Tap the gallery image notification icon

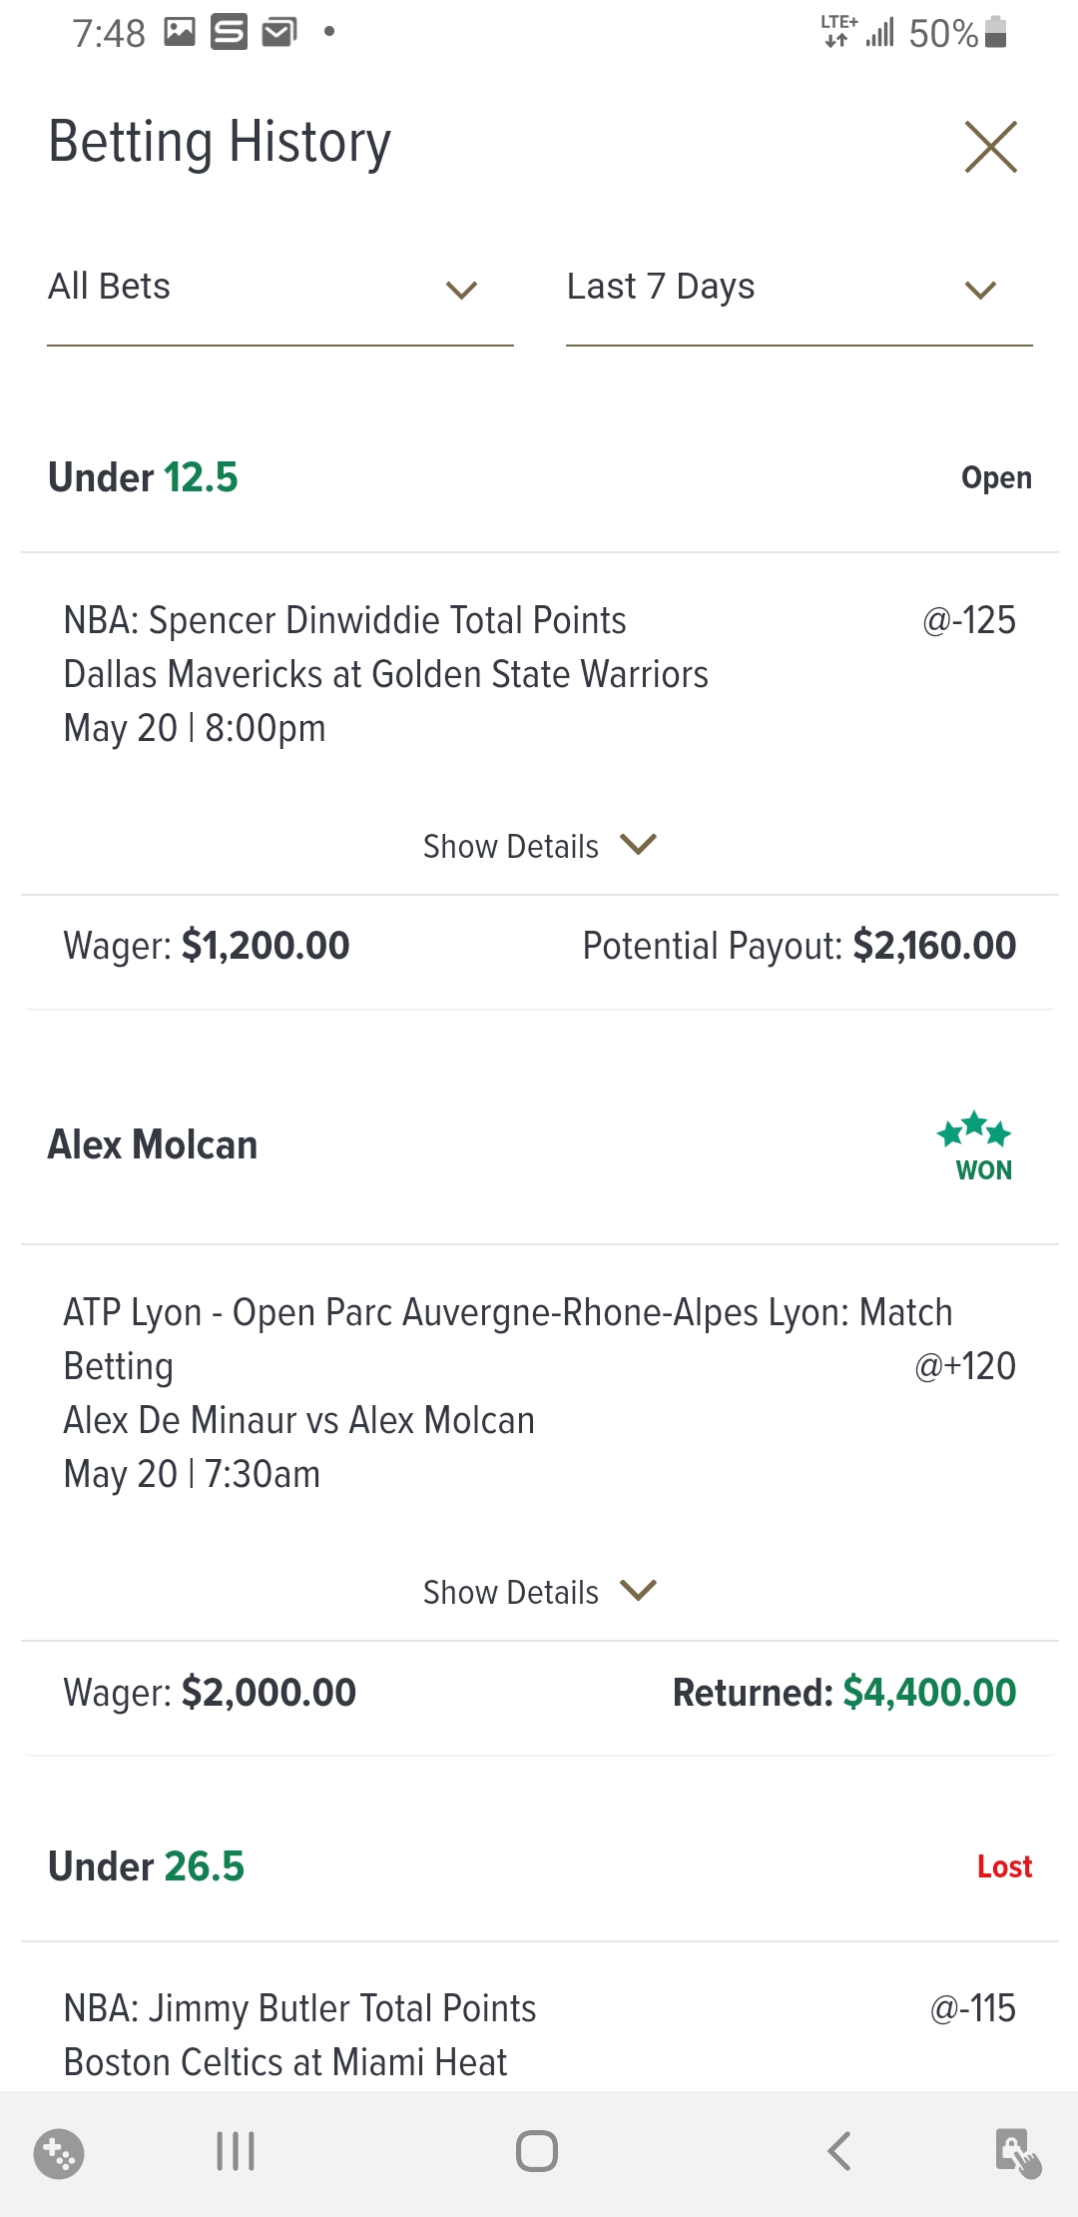click(x=180, y=33)
